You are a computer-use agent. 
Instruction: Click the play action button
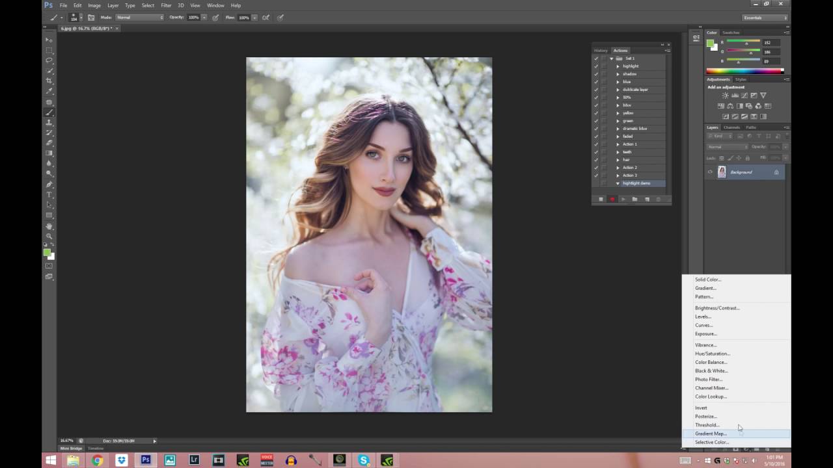point(623,199)
